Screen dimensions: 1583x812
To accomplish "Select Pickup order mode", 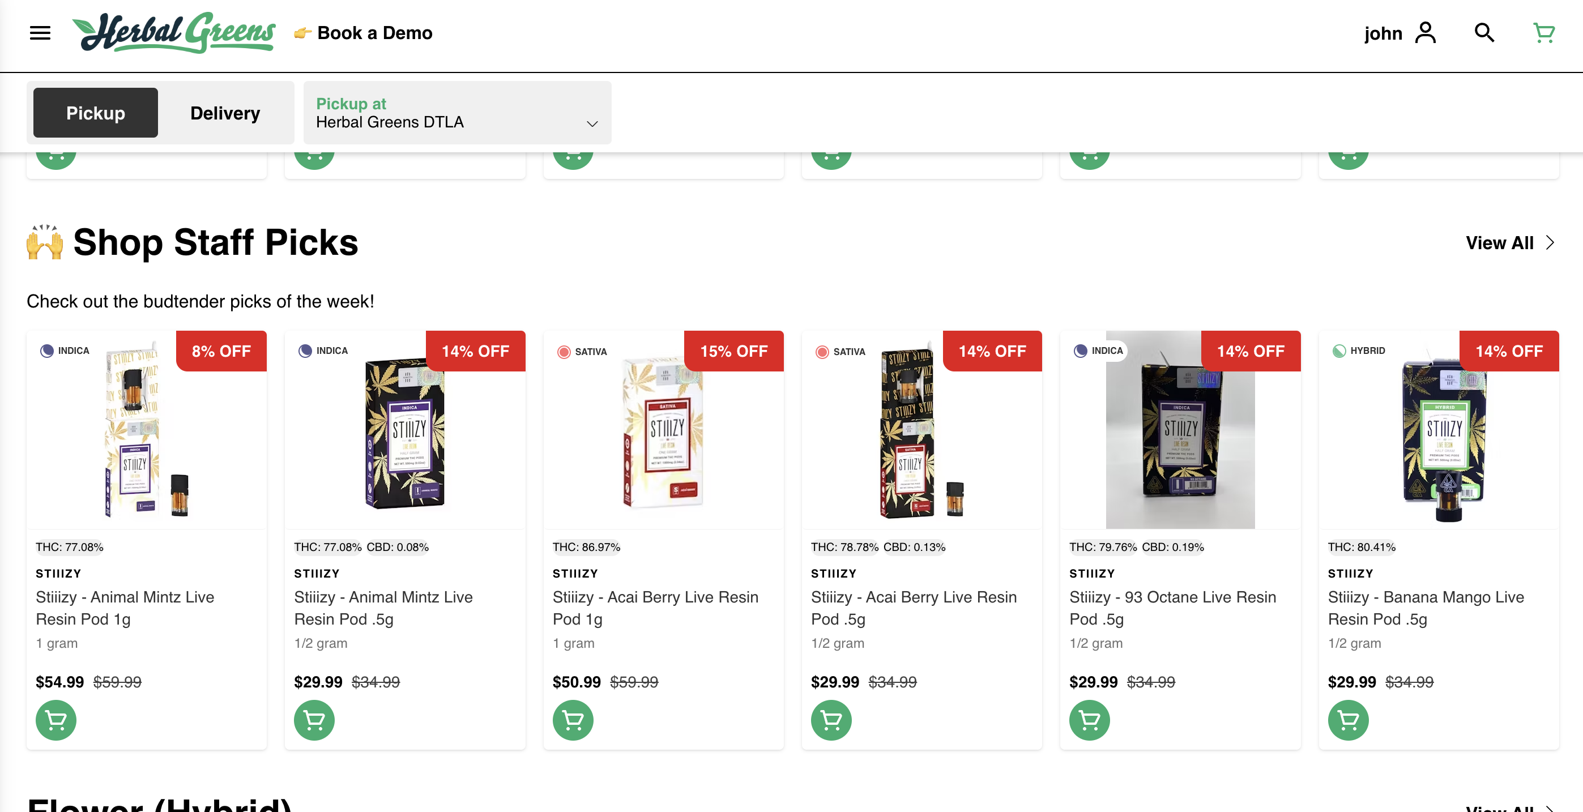I will [x=96, y=113].
